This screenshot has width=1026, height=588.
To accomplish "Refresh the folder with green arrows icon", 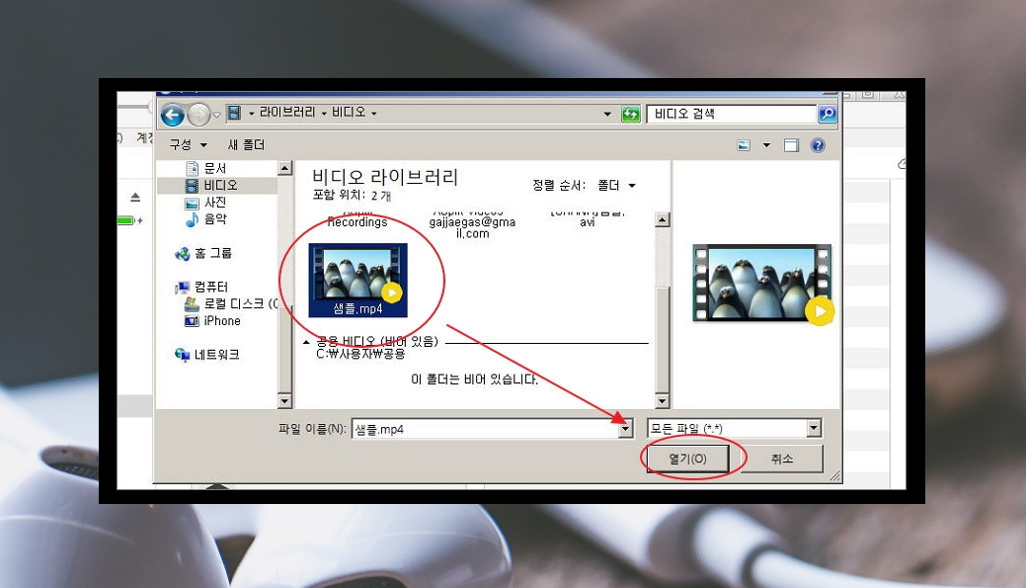I will click(631, 114).
